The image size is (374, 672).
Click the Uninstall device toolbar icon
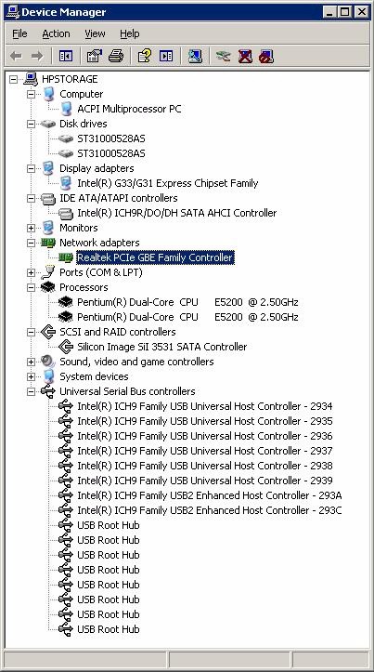[245, 56]
